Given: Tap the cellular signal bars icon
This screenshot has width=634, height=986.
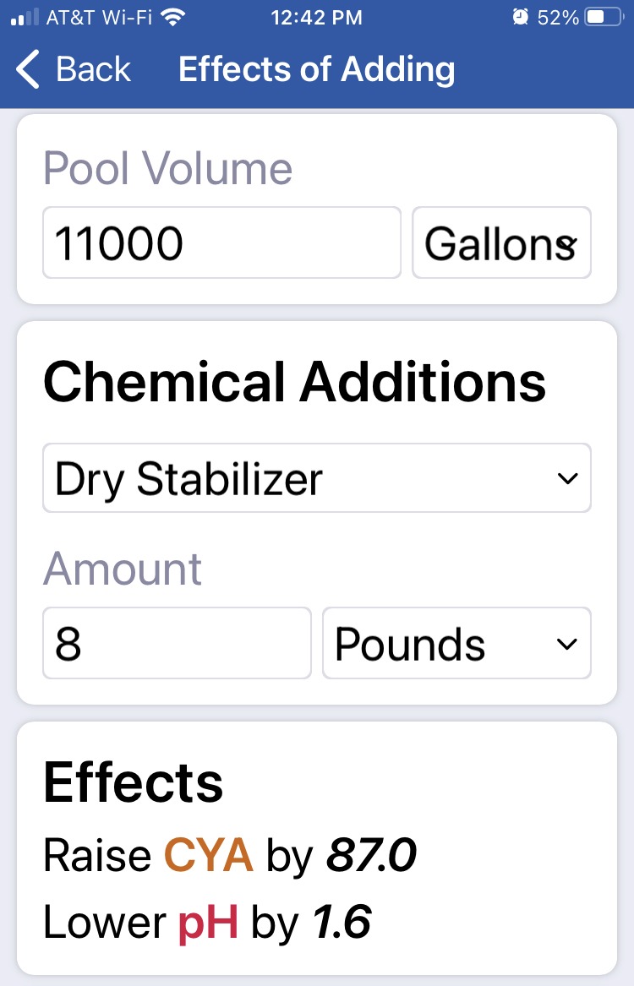Looking at the screenshot, I should coord(25,17).
